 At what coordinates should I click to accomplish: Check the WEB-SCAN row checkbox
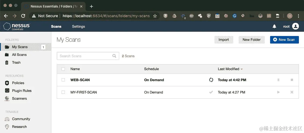click(63, 80)
